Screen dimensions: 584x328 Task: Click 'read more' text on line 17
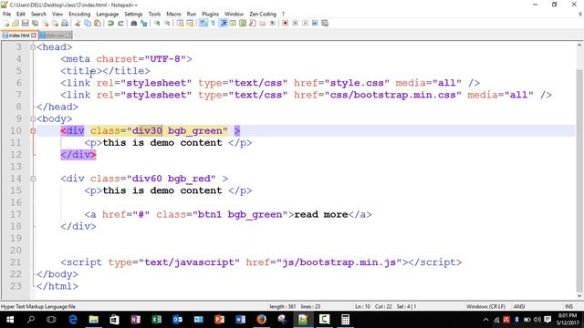point(321,215)
